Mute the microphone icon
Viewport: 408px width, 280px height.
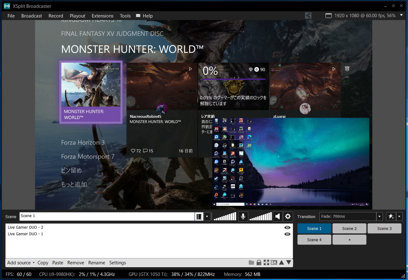point(243,216)
